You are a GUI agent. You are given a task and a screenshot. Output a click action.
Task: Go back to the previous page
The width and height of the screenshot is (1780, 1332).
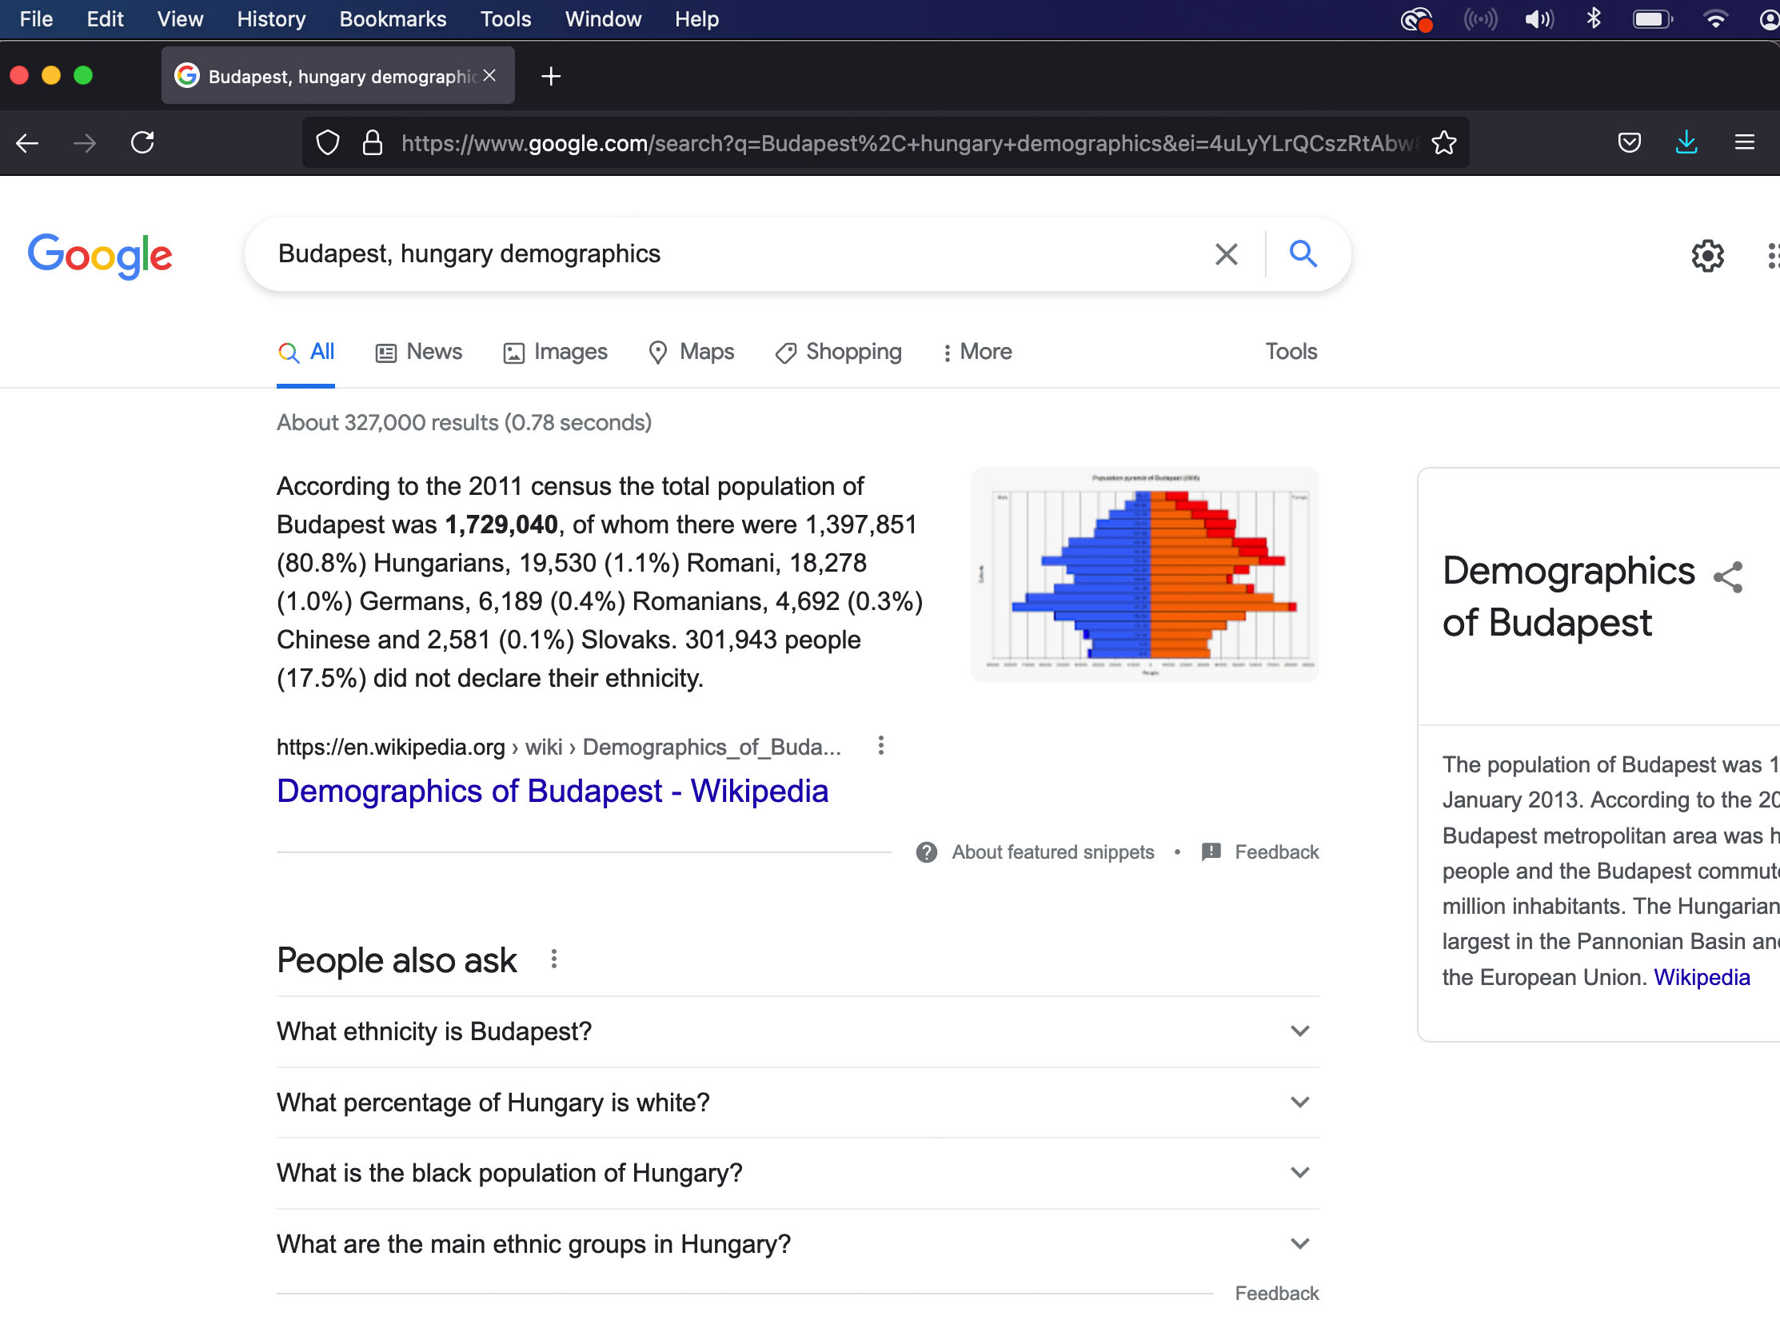click(27, 143)
